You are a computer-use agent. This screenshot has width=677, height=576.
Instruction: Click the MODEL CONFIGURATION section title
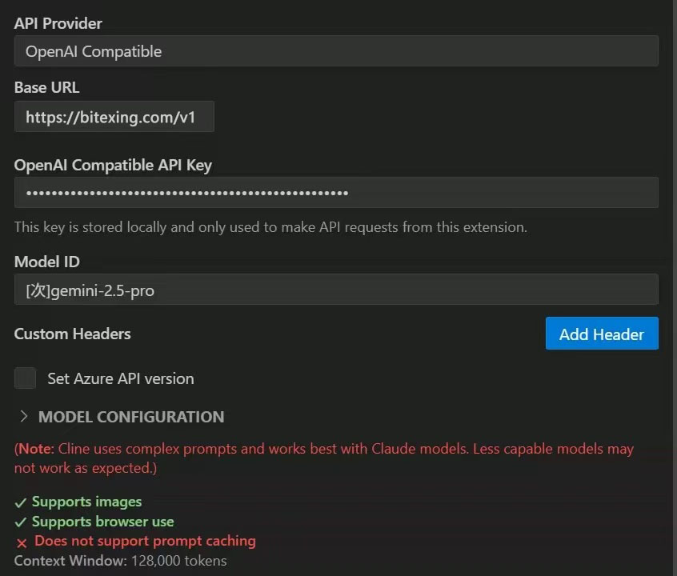click(x=131, y=417)
